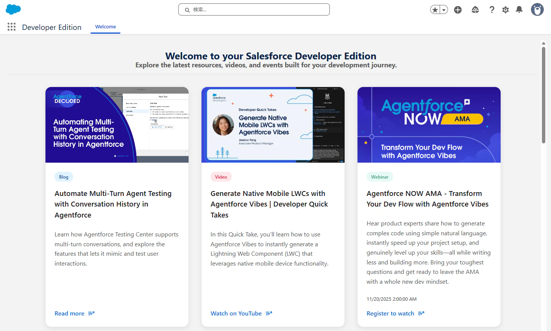Click the Generate Native Mobile LWCs card title
Screen dimensions: 551x331
pyautogui.click(x=269, y=204)
